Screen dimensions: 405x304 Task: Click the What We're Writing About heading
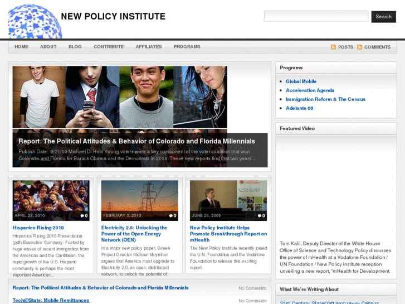(309, 289)
